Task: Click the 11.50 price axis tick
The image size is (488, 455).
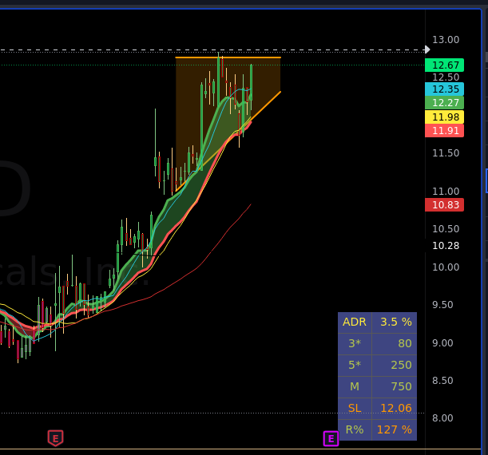Action: [446, 153]
